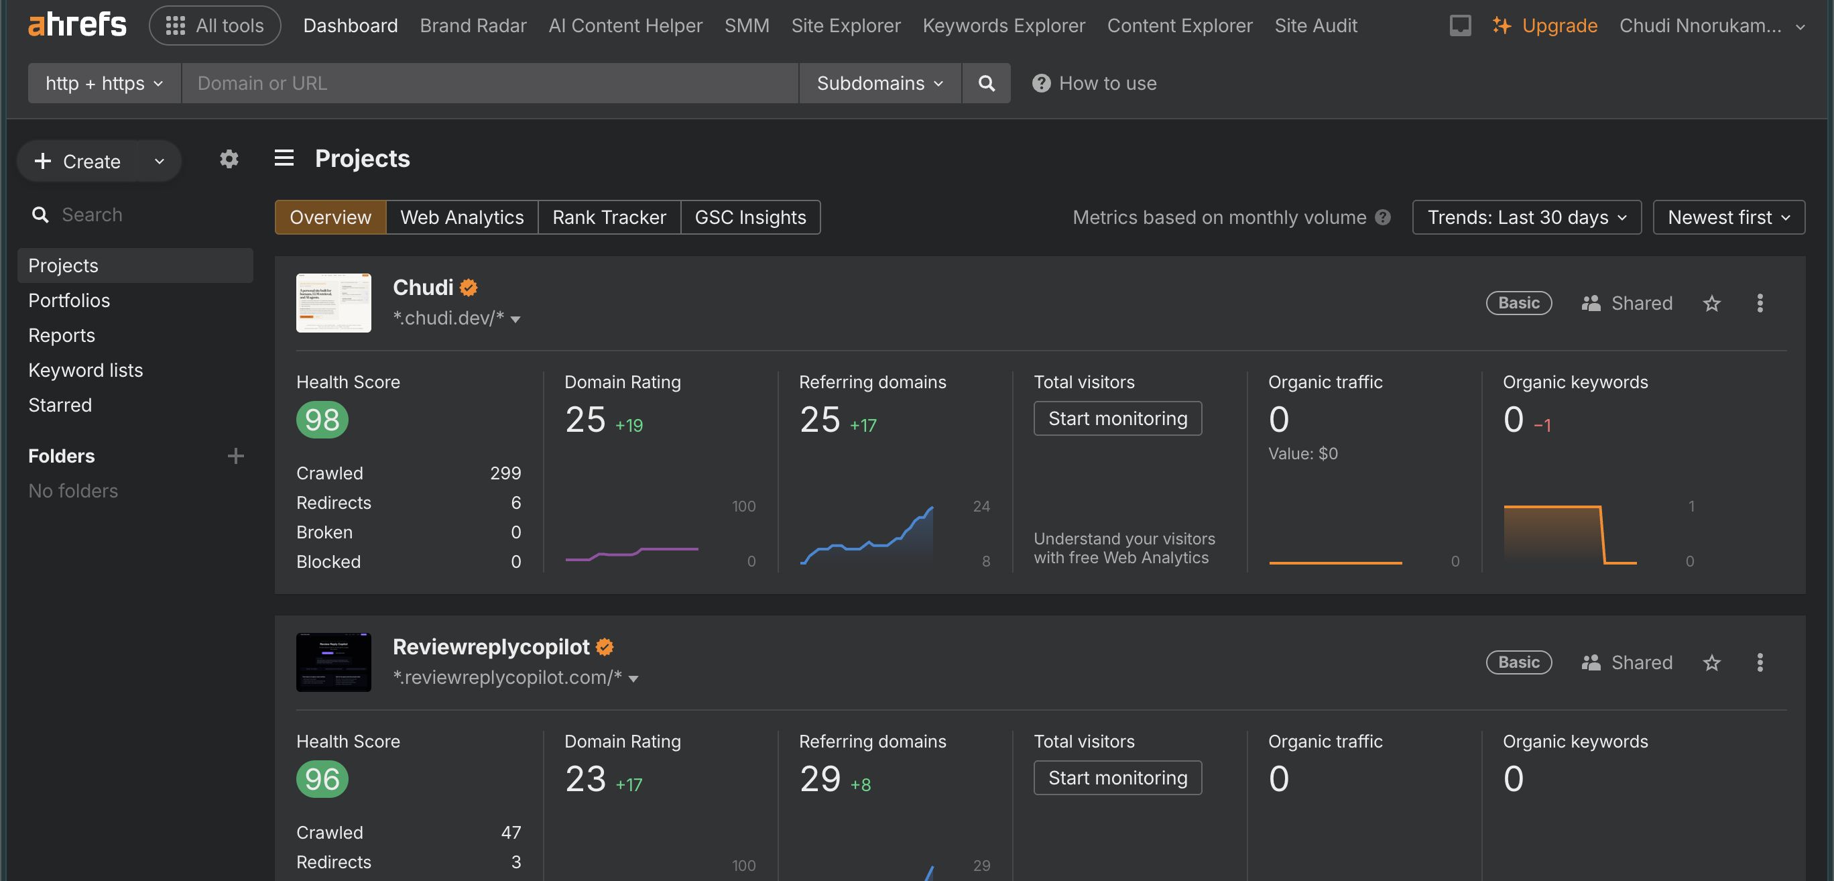Click the sidebar Search field

(x=141, y=215)
